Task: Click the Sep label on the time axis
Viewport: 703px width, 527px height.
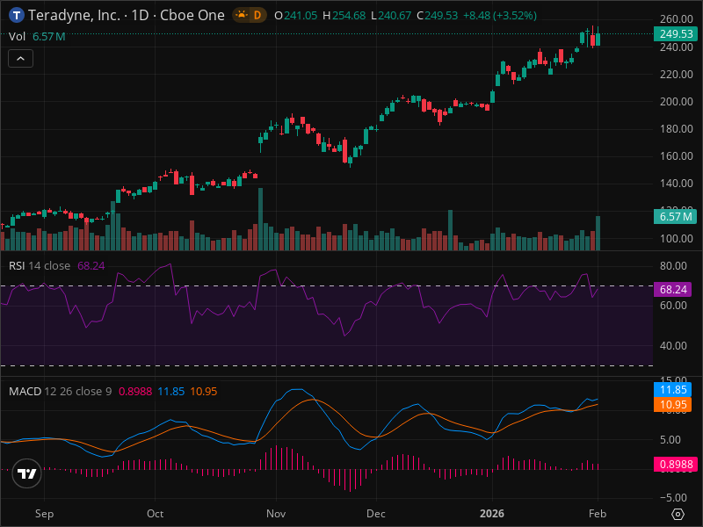Action: 45,514
